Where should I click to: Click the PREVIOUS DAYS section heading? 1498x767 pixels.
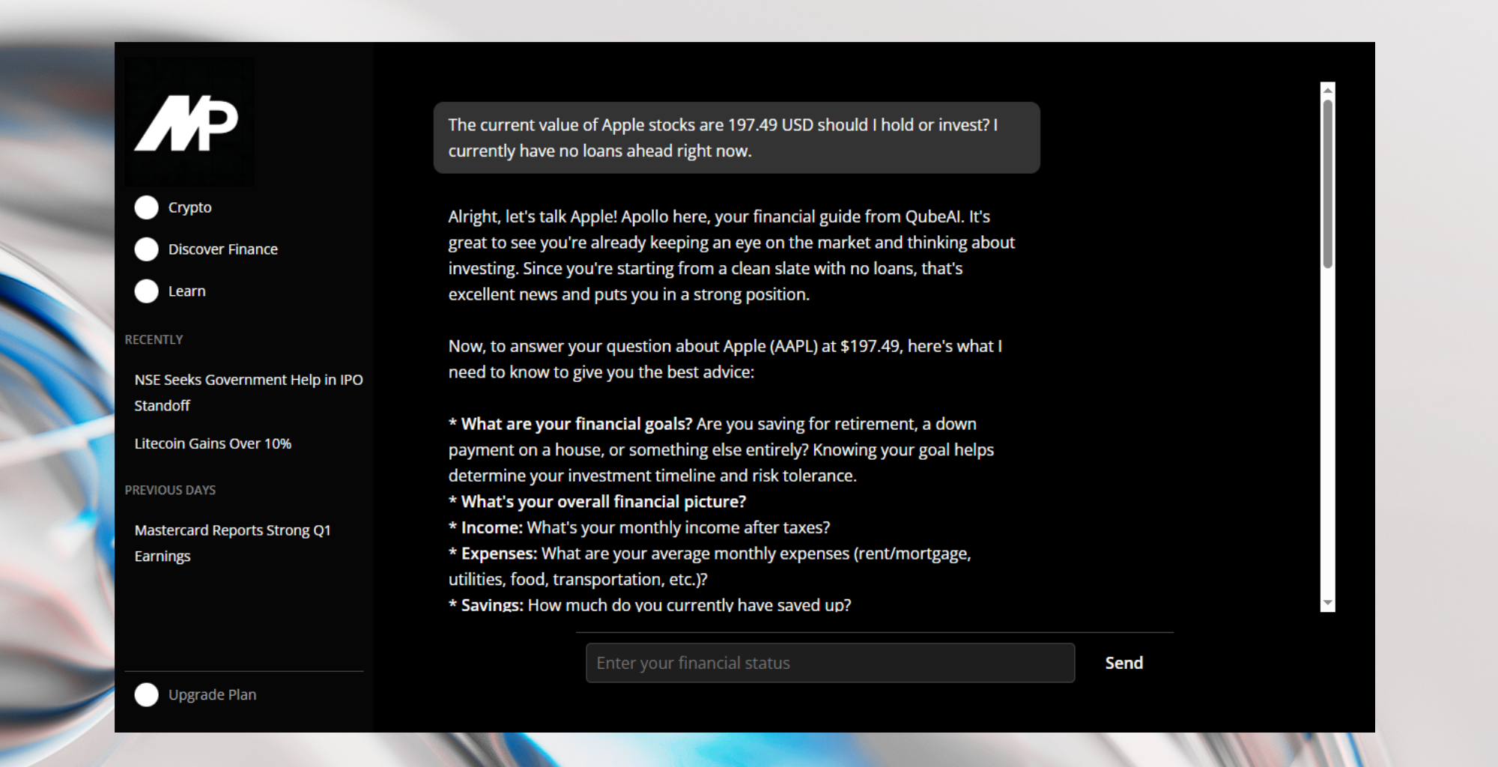170,490
